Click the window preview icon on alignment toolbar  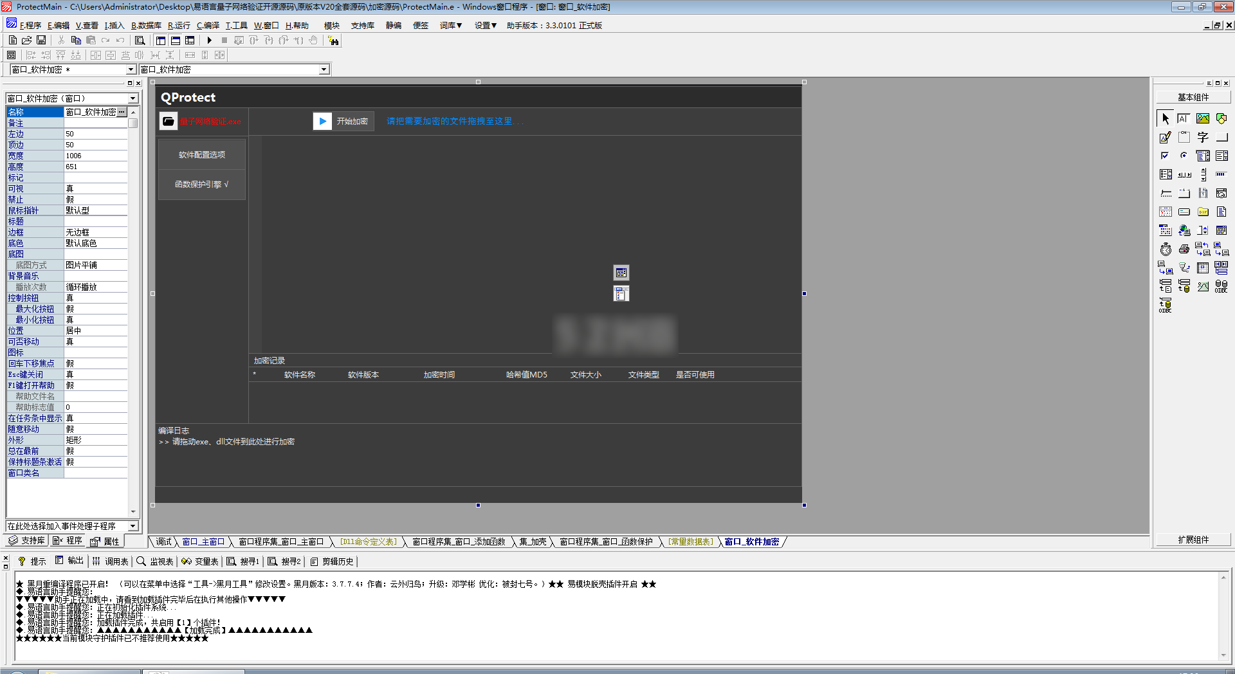(12, 55)
